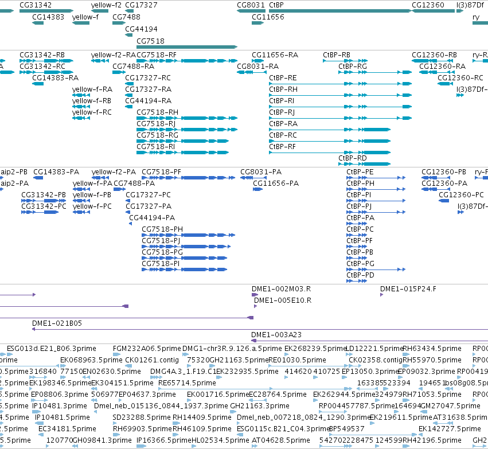This screenshot has width=488, height=449.
Task: Click the DME1-021B05 clone label
Action: (57, 323)
